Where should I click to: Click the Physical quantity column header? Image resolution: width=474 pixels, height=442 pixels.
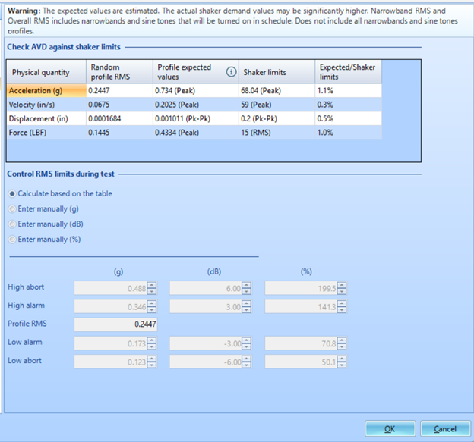point(44,73)
